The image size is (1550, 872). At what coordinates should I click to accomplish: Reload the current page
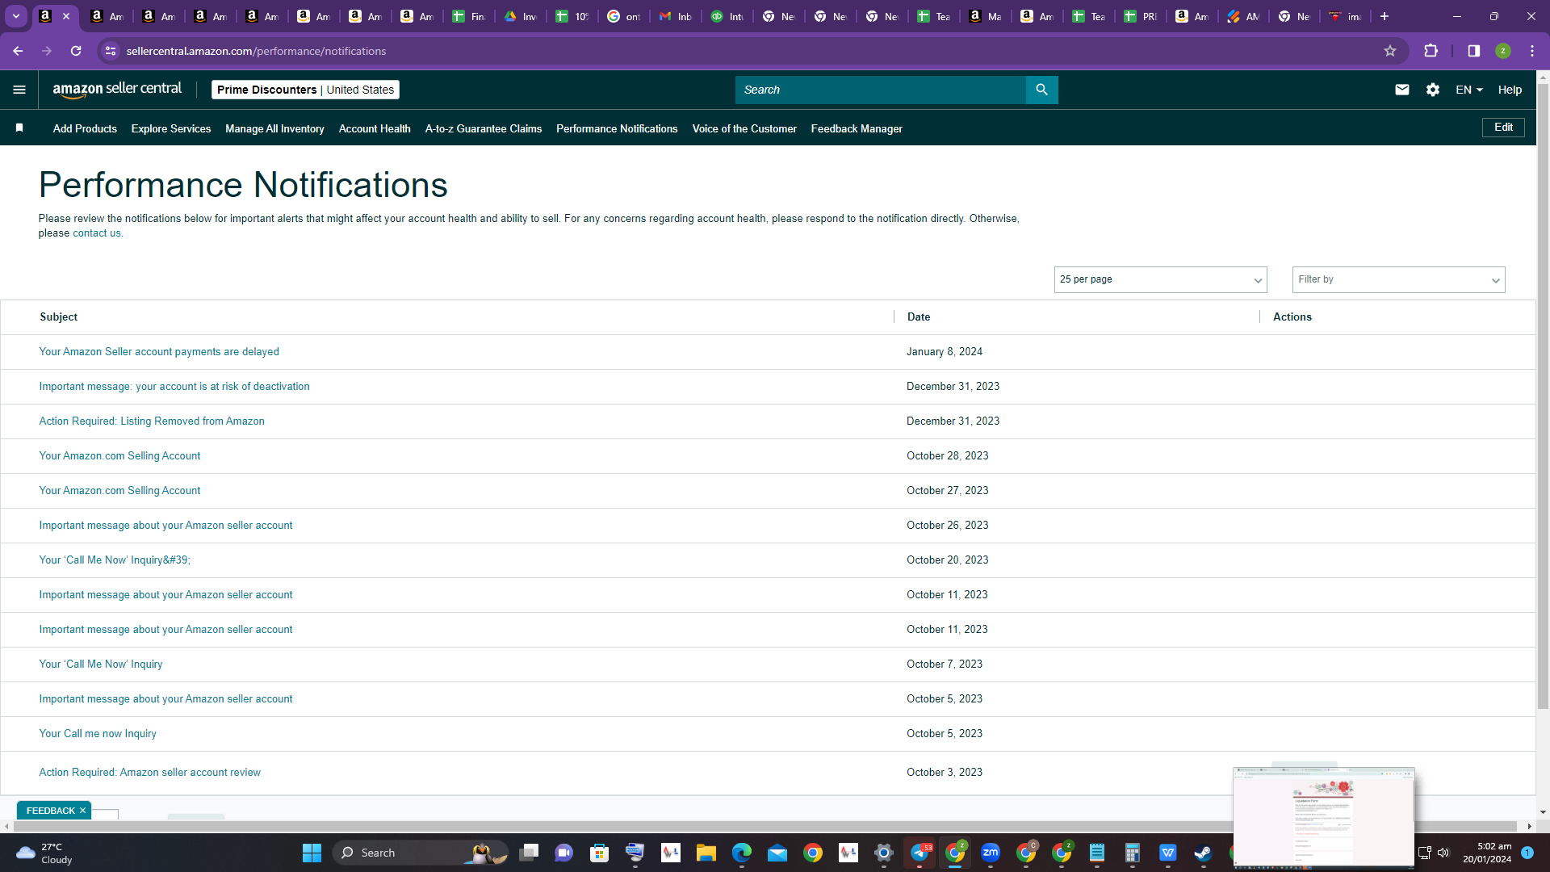76,51
